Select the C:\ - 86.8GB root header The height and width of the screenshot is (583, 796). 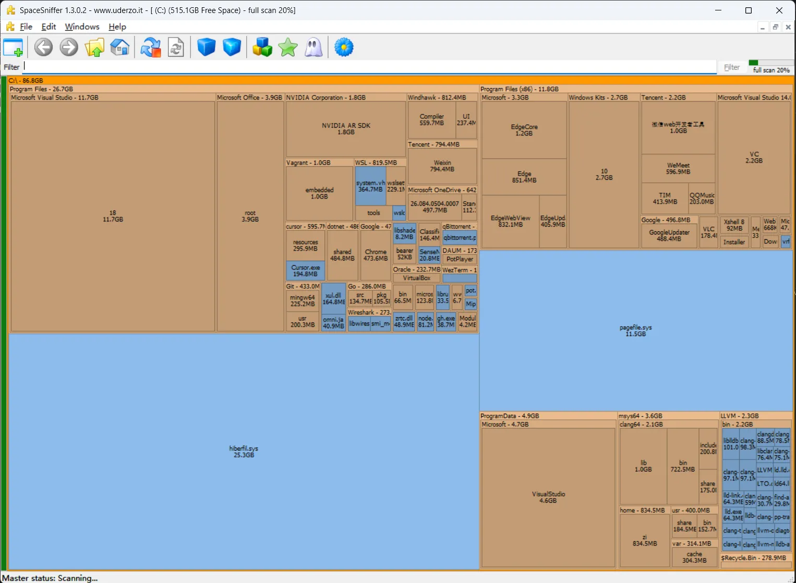pyautogui.click(x=401, y=80)
